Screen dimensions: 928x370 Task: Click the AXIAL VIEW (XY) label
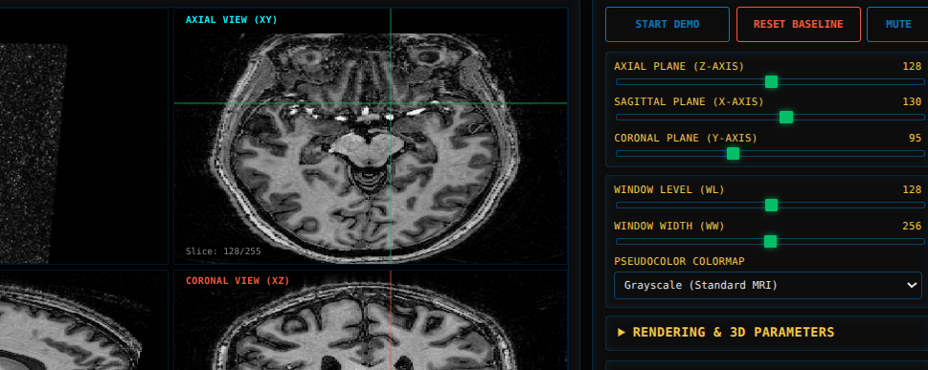(232, 19)
